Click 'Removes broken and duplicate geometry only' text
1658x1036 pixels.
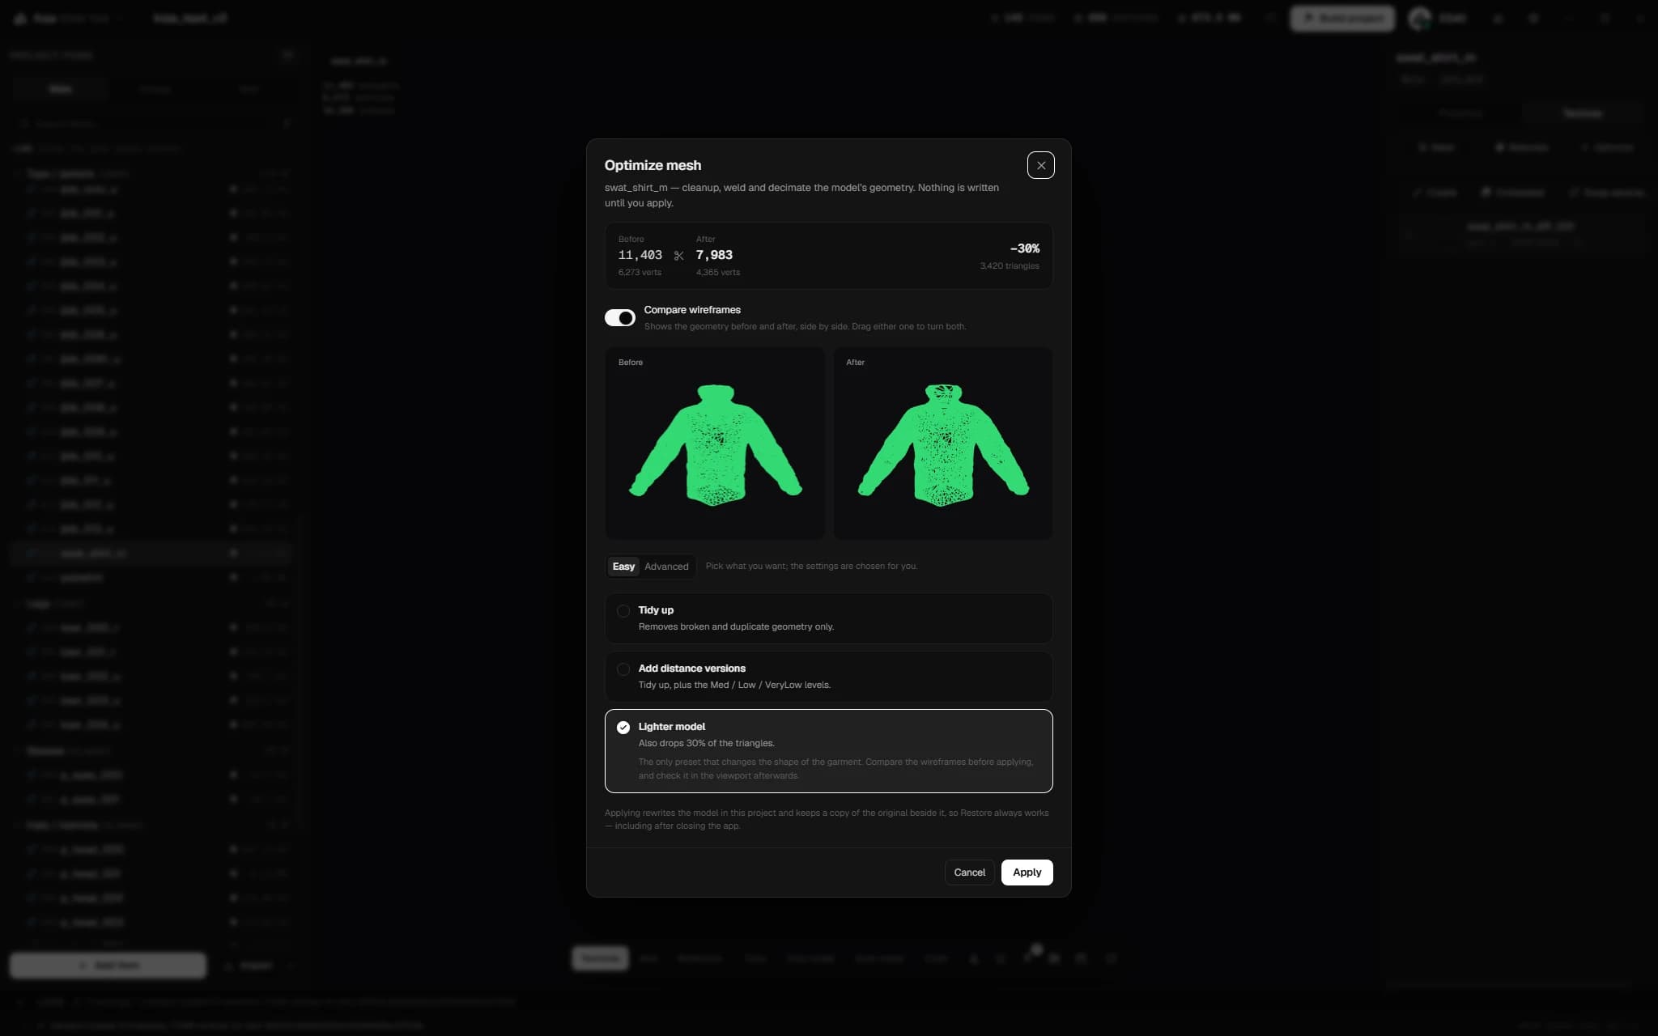(x=736, y=627)
